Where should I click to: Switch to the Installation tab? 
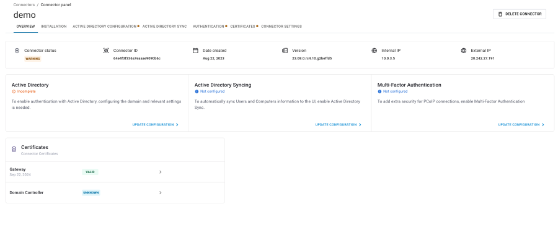click(x=54, y=26)
